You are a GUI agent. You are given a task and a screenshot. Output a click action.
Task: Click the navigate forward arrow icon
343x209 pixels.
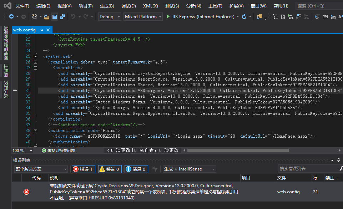click(x=24, y=17)
